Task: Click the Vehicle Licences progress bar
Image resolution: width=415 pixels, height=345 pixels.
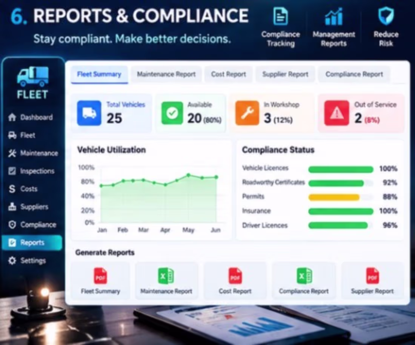Action: pos(341,169)
